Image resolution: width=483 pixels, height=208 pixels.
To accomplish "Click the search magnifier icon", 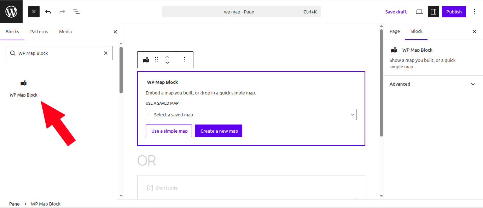I will click(12, 53).
